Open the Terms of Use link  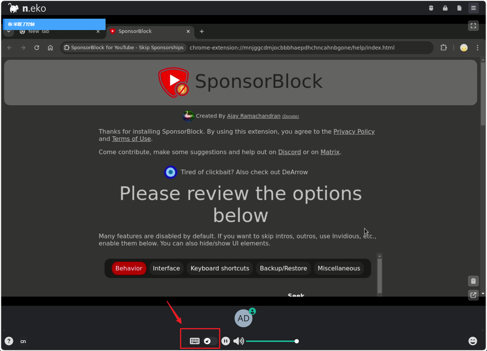tap(132, 139)
